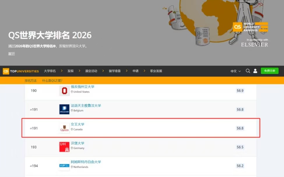Open the 展会活动 menu item

(91, 71)
